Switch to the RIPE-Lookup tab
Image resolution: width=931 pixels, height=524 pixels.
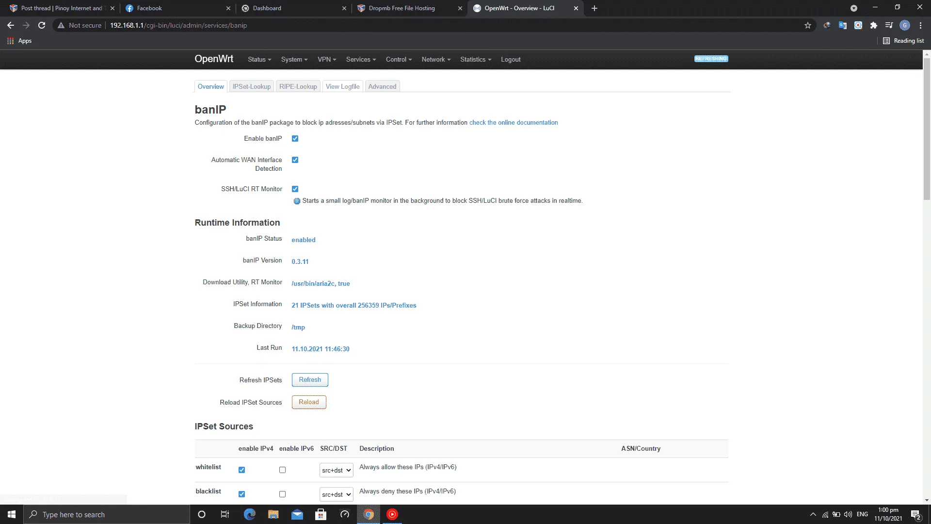[x=298, y=86]
